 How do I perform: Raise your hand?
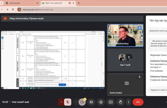pos(120,102)
